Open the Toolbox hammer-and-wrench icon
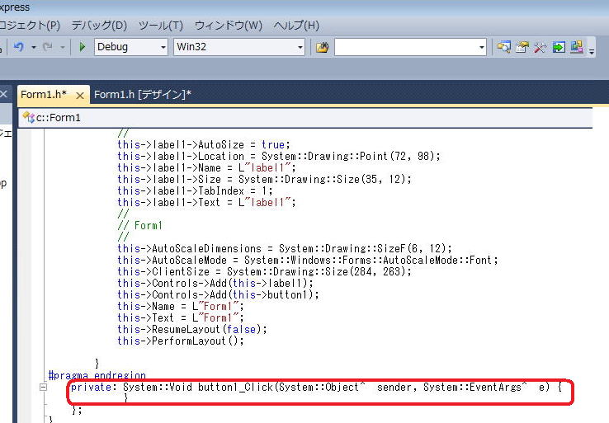This screenshot has height=423, width=609. [x=540, y=47]
